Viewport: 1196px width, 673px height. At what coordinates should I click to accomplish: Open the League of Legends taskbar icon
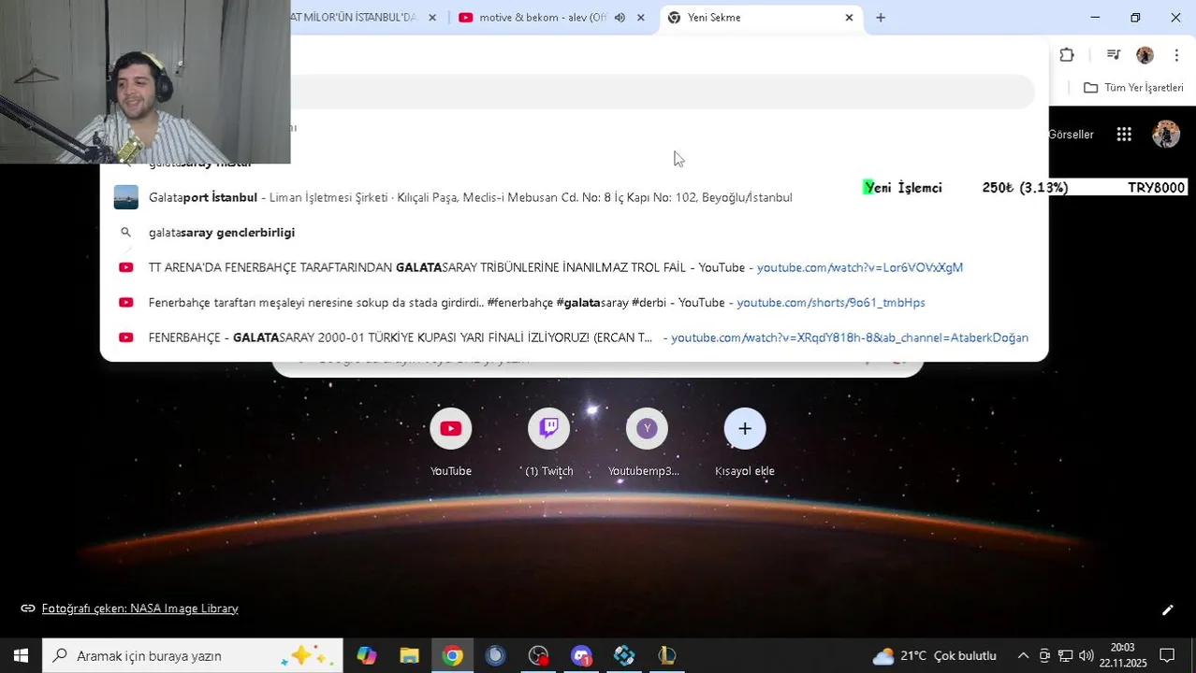pos(667,655)
